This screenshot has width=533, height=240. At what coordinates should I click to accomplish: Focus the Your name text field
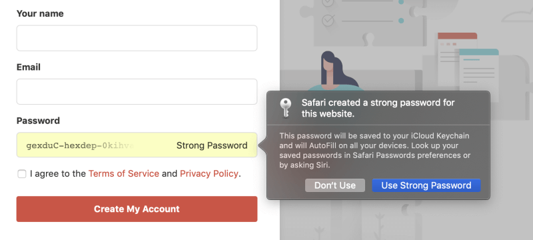click(137, 38)
